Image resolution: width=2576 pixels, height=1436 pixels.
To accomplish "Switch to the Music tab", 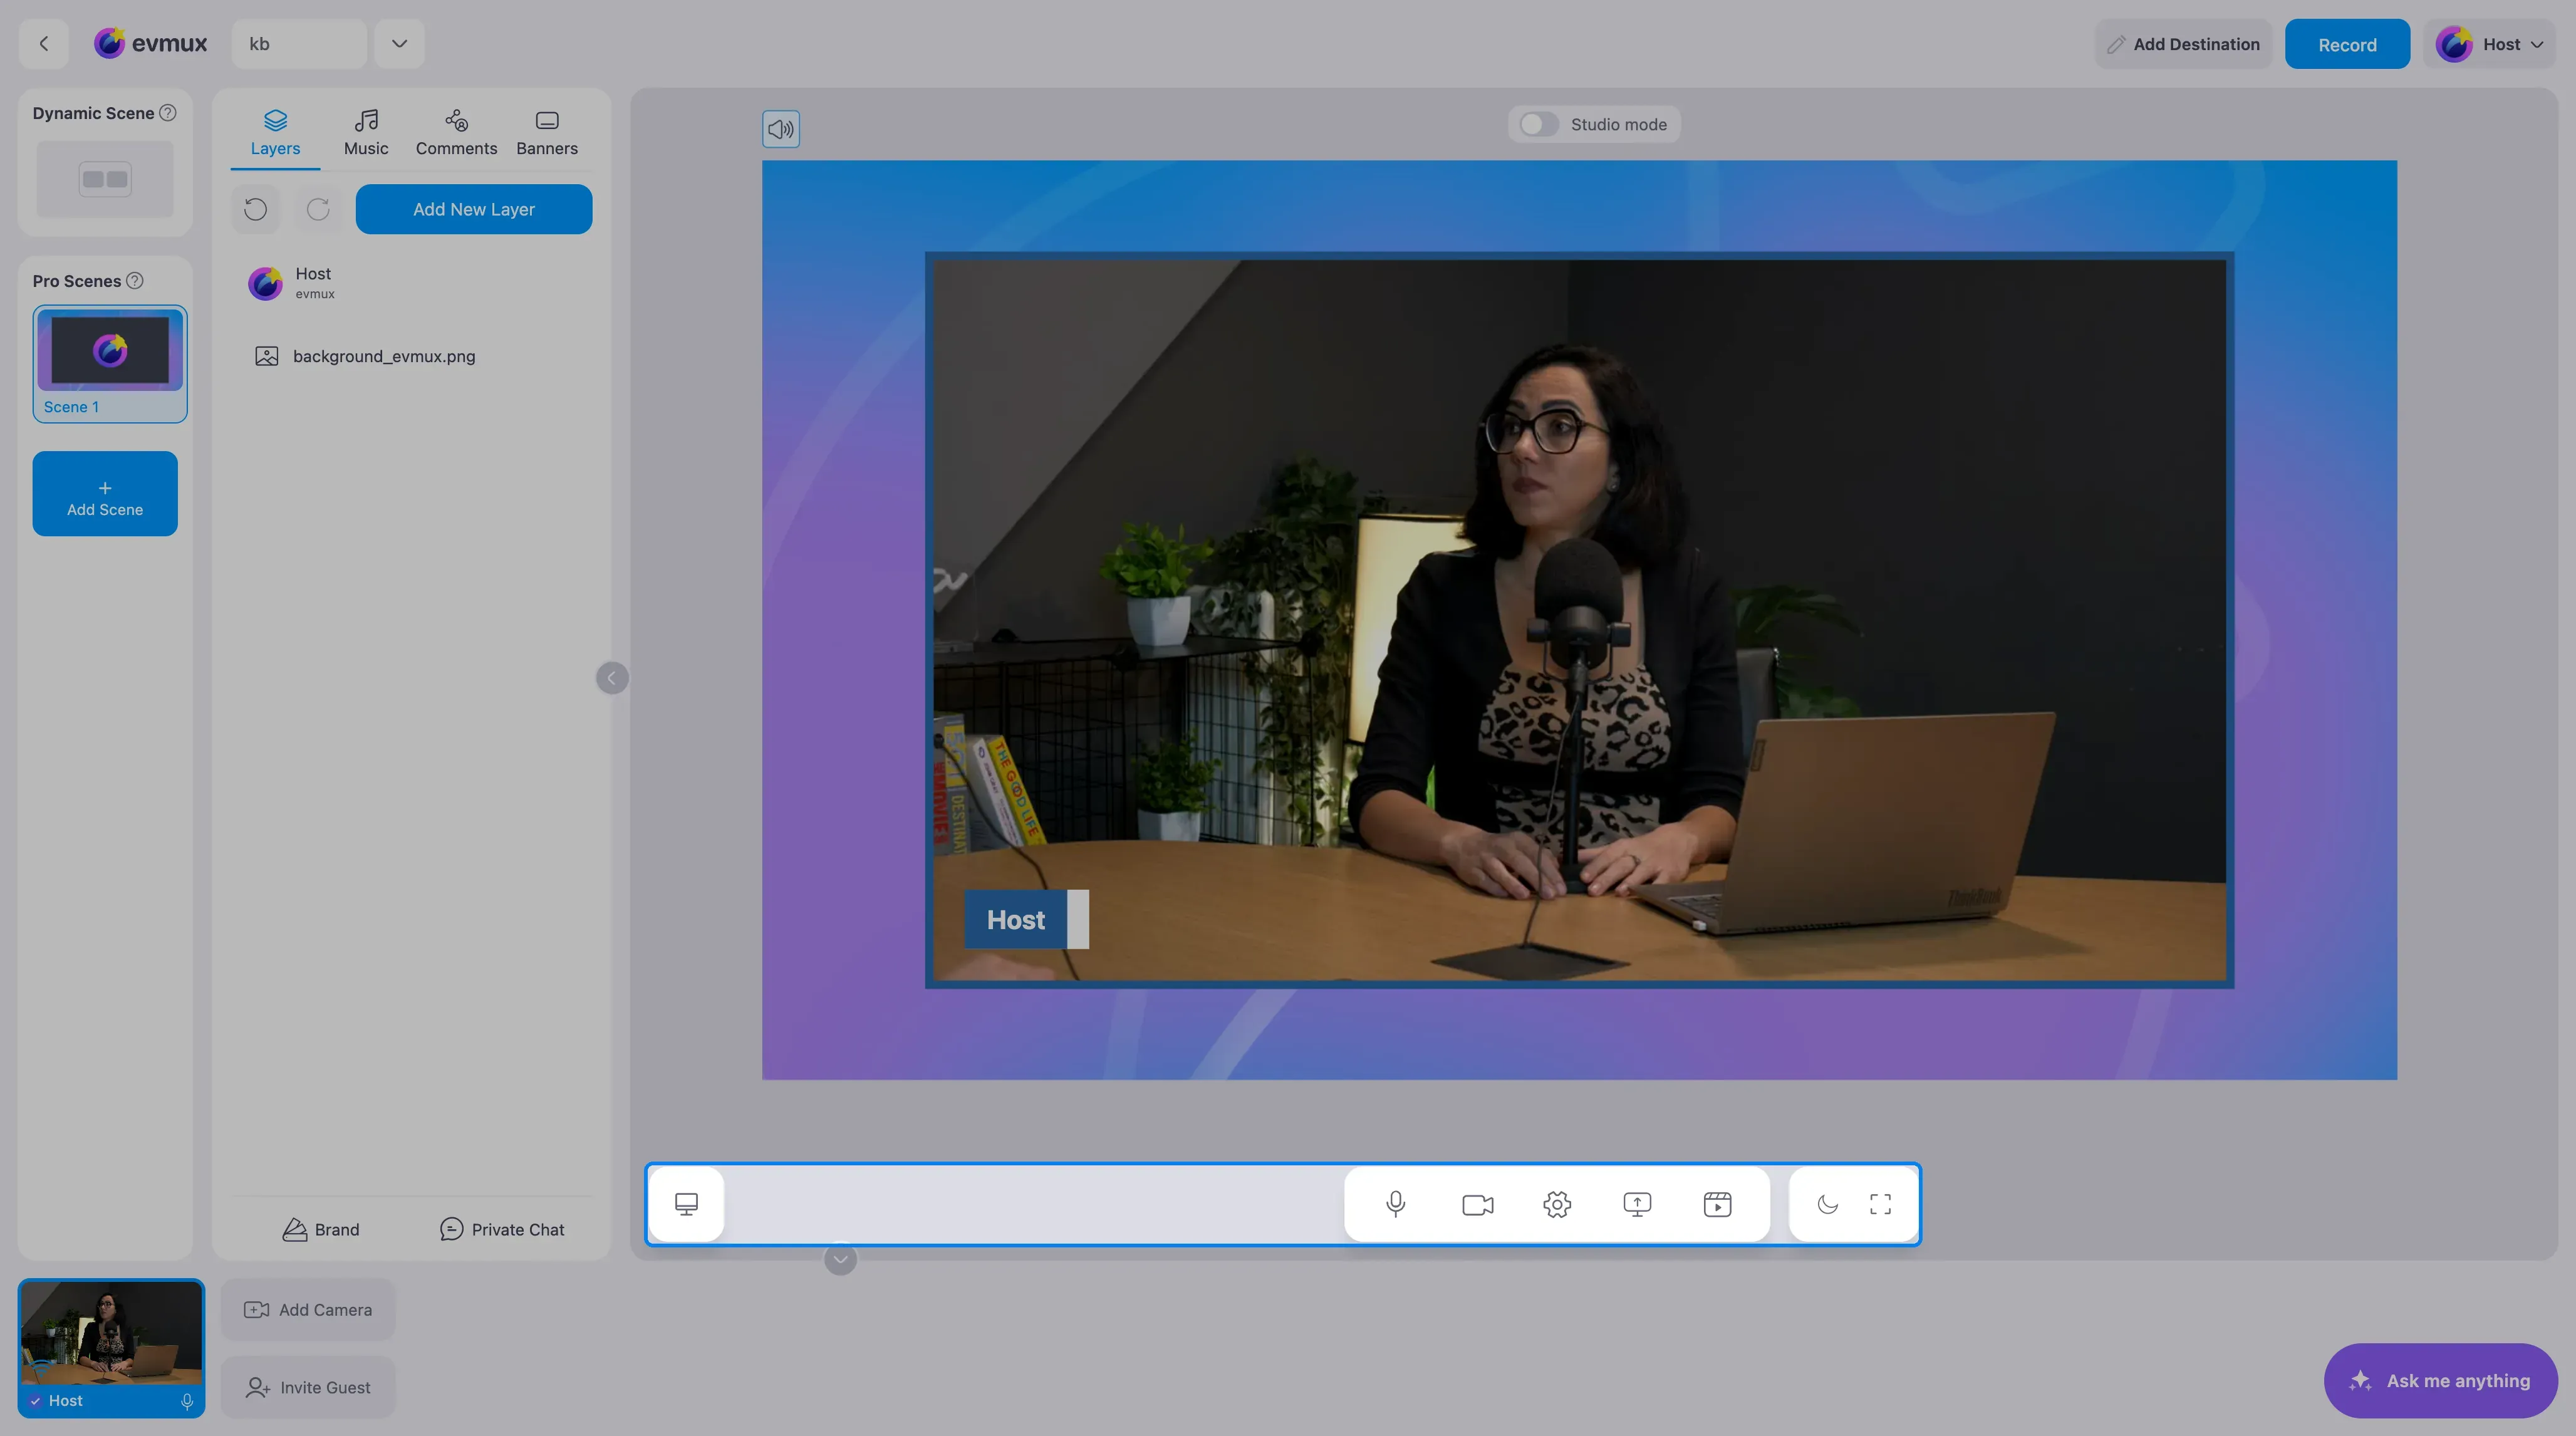I will 366,133.
